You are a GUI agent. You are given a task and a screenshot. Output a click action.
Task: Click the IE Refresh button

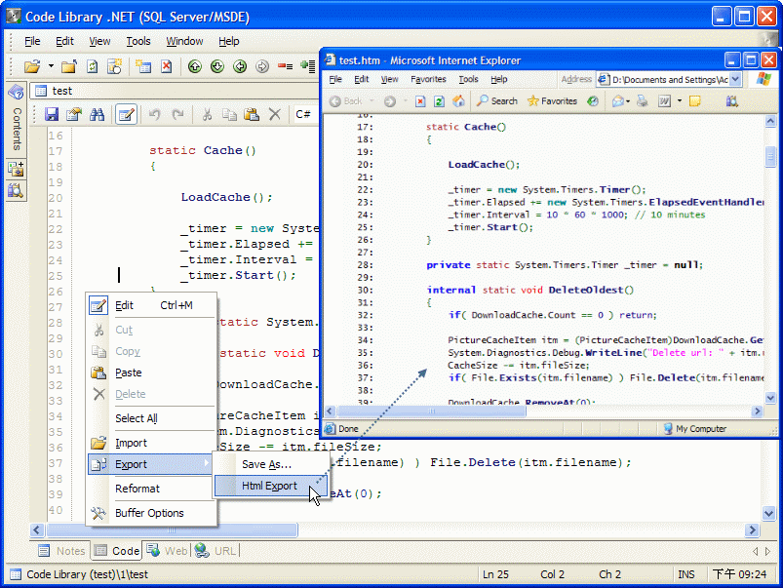pyautogui.click(x=439, y=100)
